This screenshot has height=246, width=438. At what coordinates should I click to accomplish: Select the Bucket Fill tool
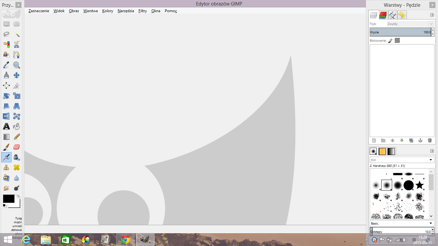click(x=17, y=127)
